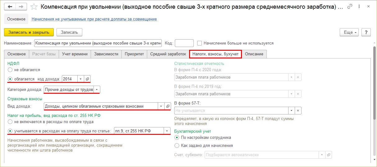Select the top 'Основное' navigation section
Screen dimensions: 377x167
[16, 19]
